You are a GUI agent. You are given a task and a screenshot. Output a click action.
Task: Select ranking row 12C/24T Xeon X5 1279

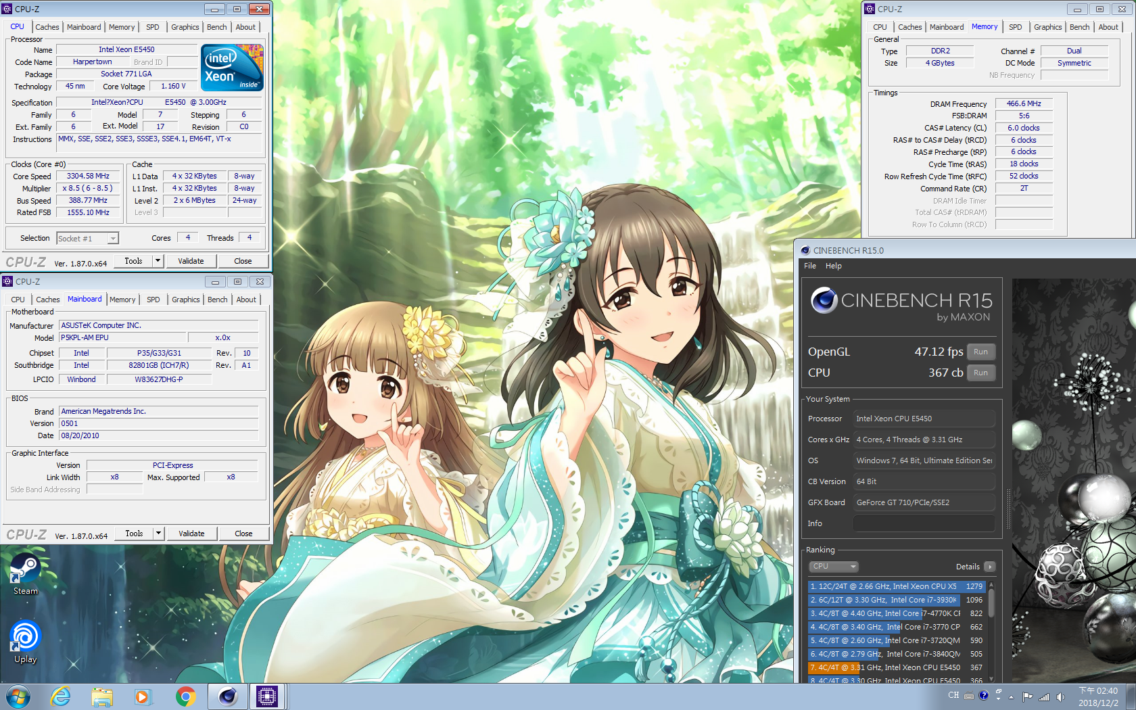[x=897, y=586]
